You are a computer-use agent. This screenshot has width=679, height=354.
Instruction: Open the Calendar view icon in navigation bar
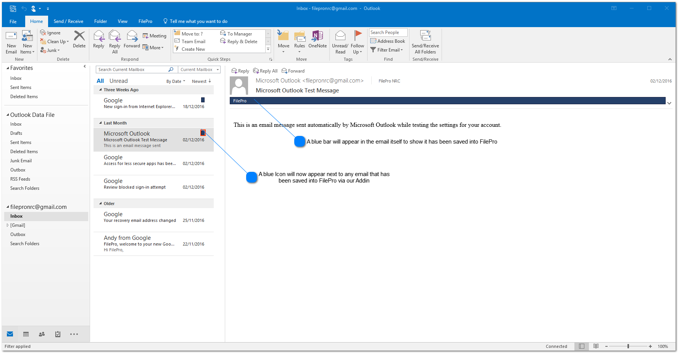point(26,334)
